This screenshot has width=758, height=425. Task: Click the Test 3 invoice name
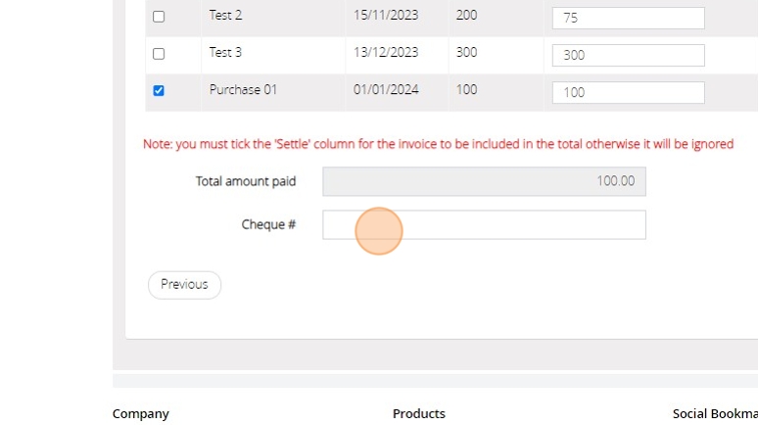[225, 52]
